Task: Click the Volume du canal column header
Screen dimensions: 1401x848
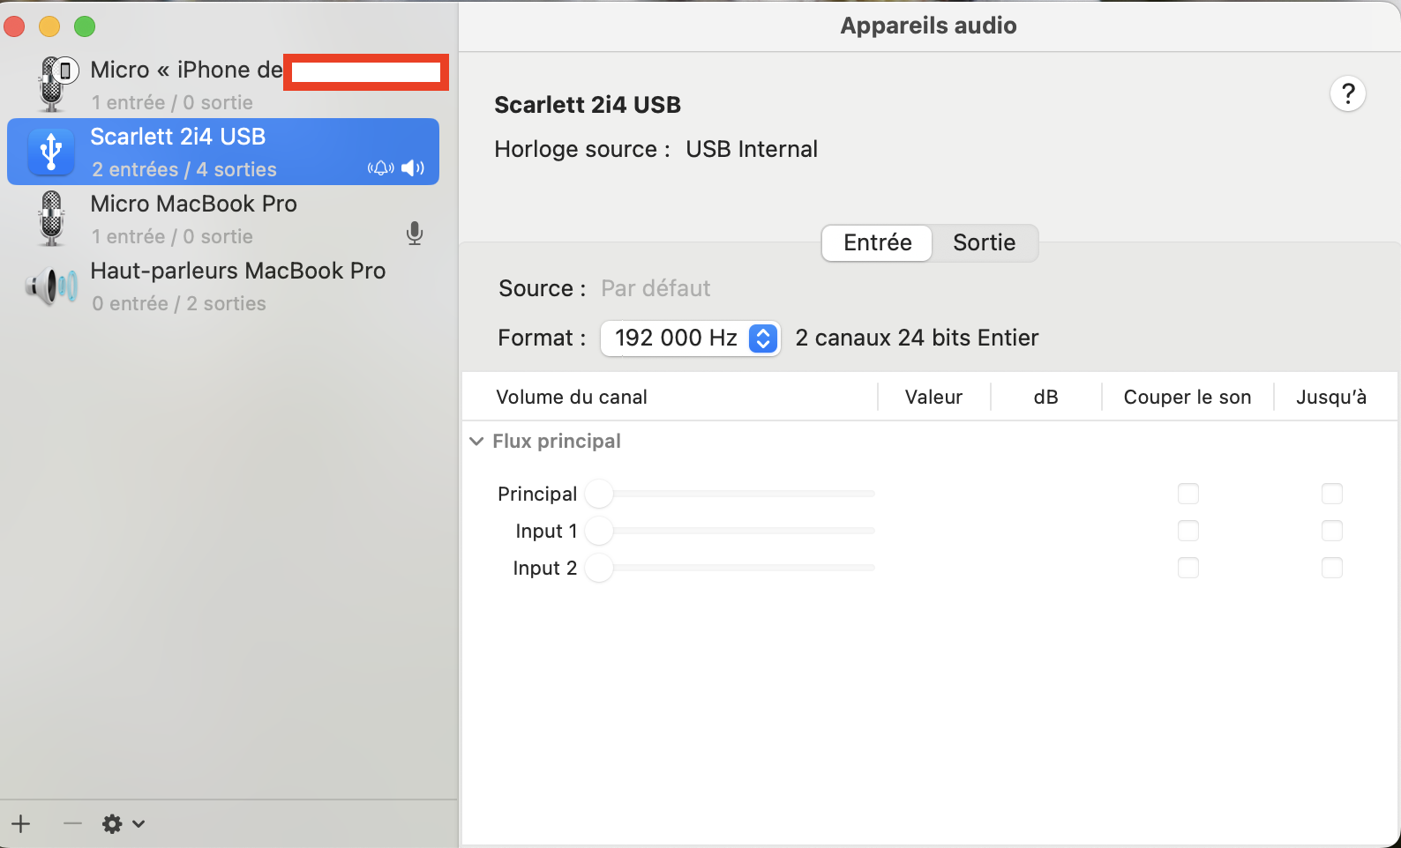Action: pyautogui.click(x=572, y=398)
